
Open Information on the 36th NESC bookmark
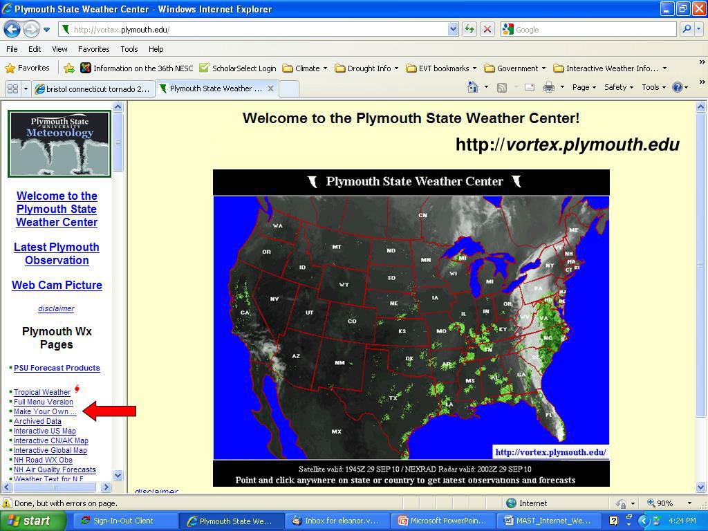[x=136, y=68]
